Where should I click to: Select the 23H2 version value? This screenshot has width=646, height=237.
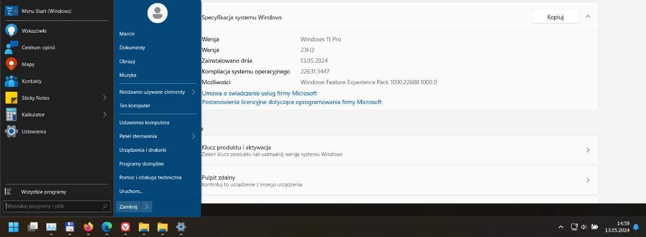(x=307, y=50)
